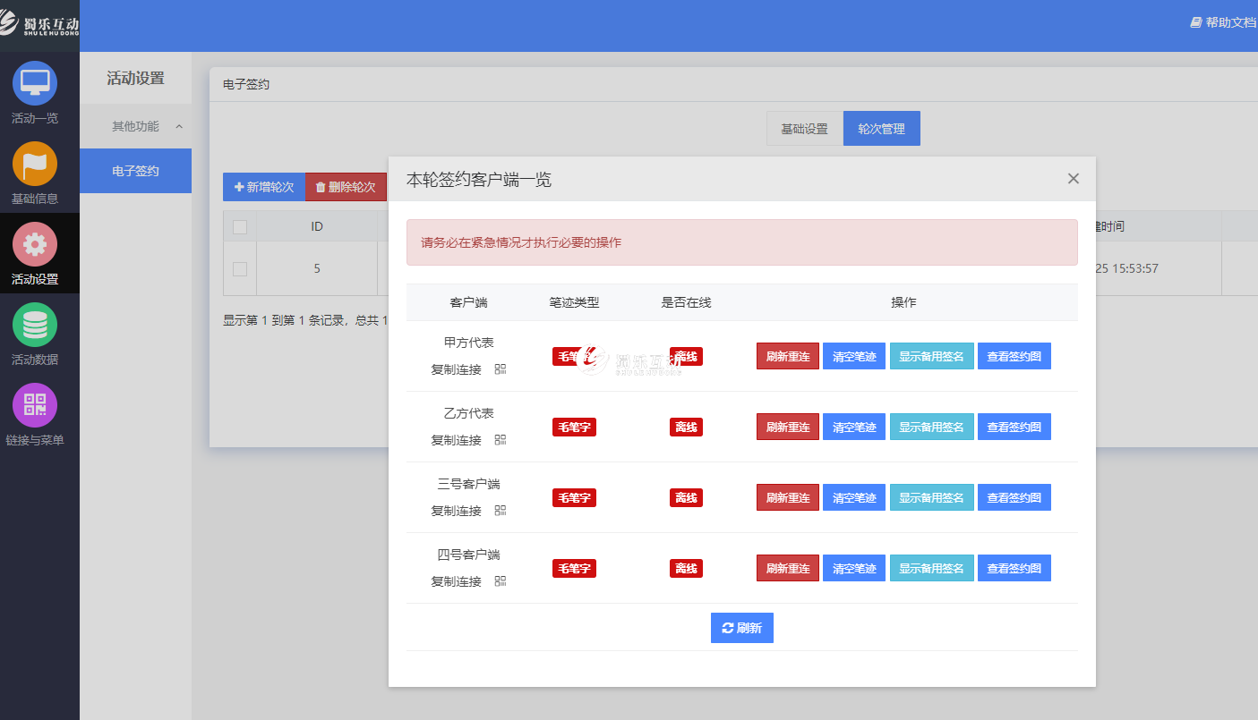Select the 轮次管理 tab

[x=881, y=129]
